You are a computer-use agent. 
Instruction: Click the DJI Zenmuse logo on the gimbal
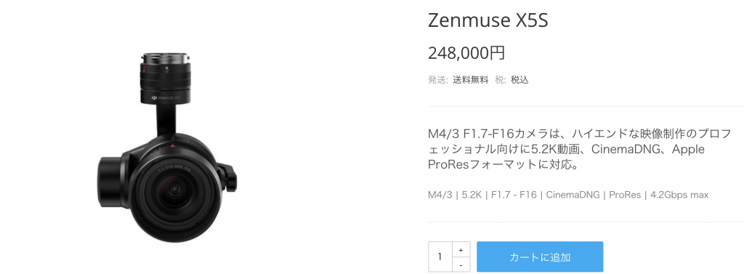coord(166,98)
